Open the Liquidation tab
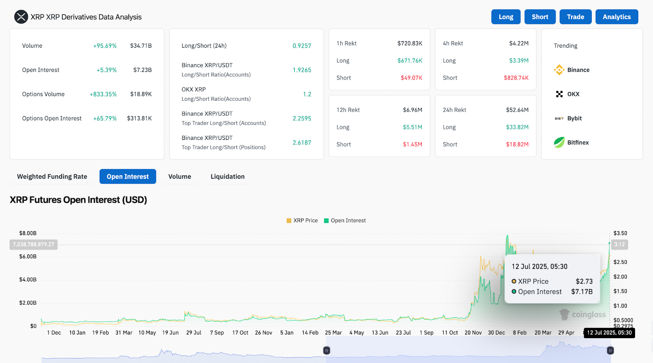Screen dimensions: 653x363 point(227,177)
